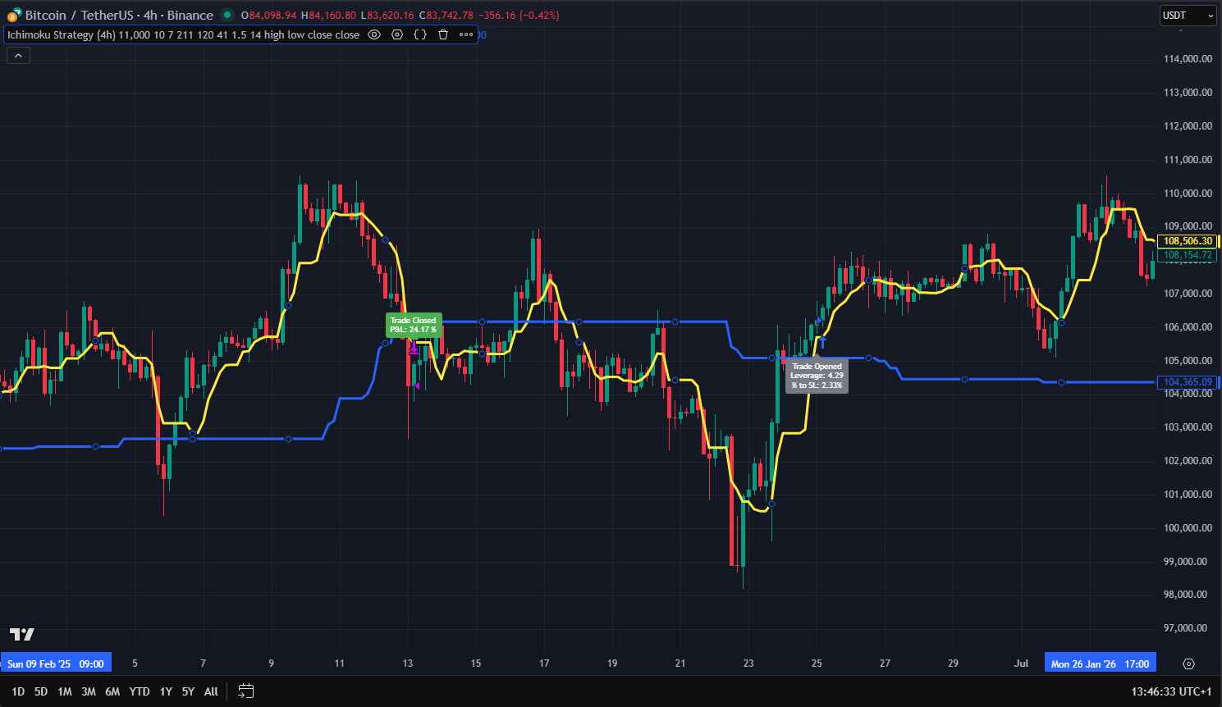Select the 5Y time range
This screenshot has width=1222, height=707.
[188, 691]
